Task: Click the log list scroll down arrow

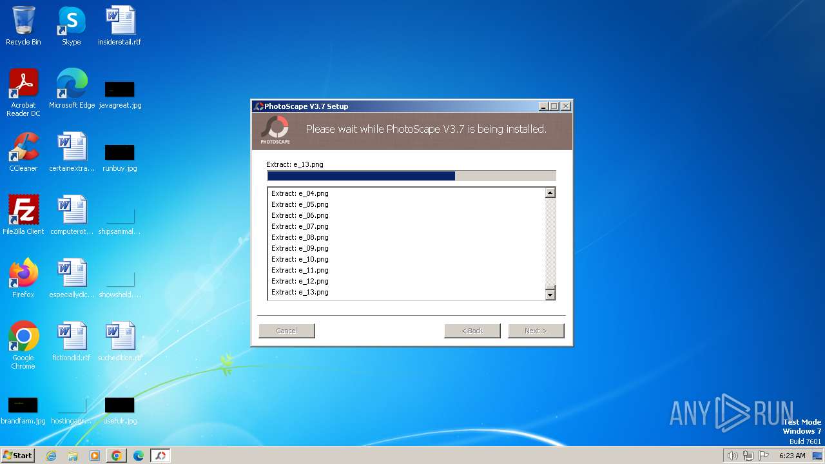Action: (x=550, y=295)
